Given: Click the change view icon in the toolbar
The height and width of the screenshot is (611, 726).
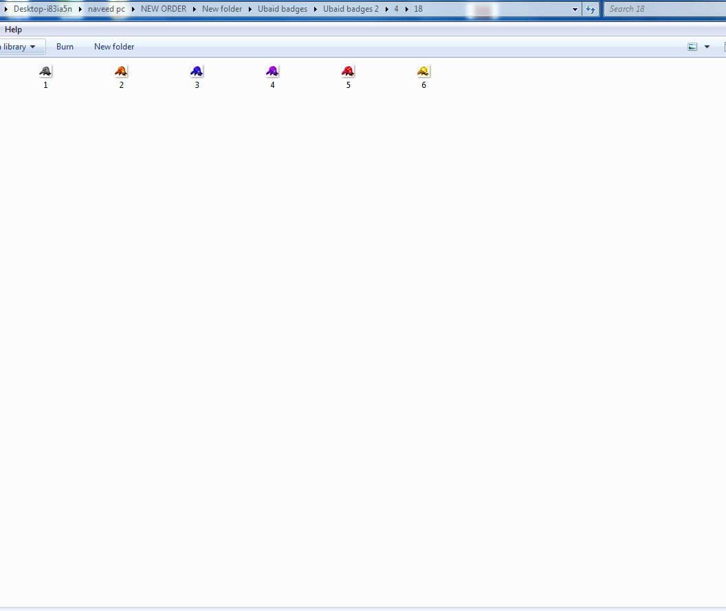Looking at the screenshot, I should pos(692,47).
